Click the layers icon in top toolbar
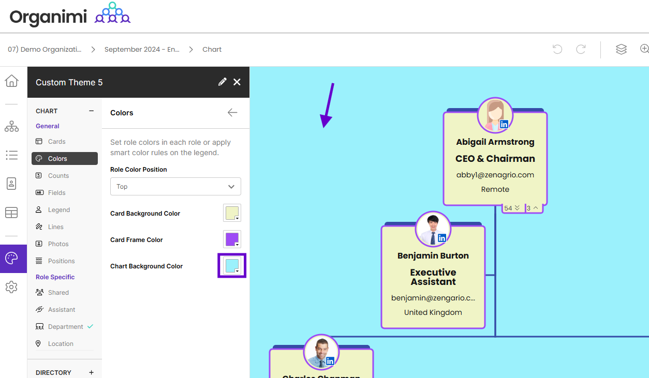649x378 pixels. pos(621,49)
